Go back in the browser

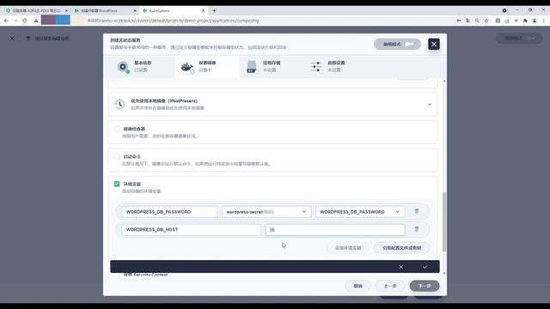click(x=6, y=21)
